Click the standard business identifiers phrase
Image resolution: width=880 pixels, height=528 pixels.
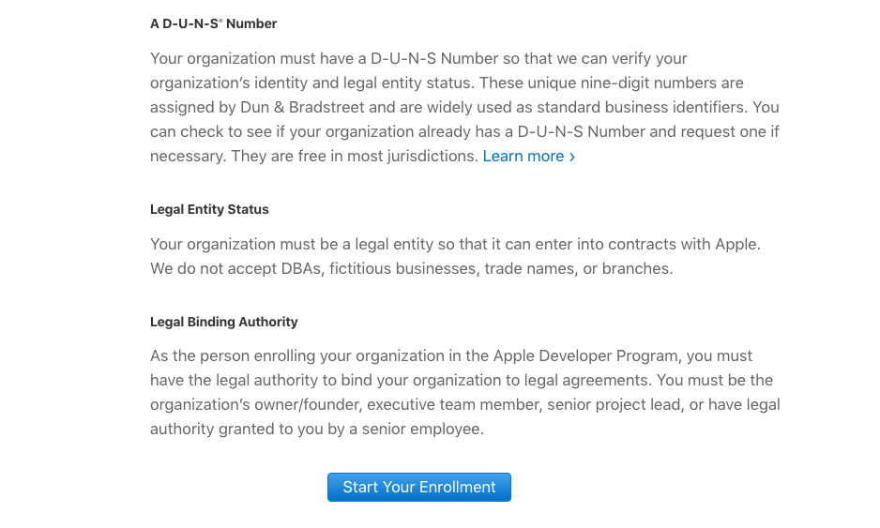coord(642,107)
